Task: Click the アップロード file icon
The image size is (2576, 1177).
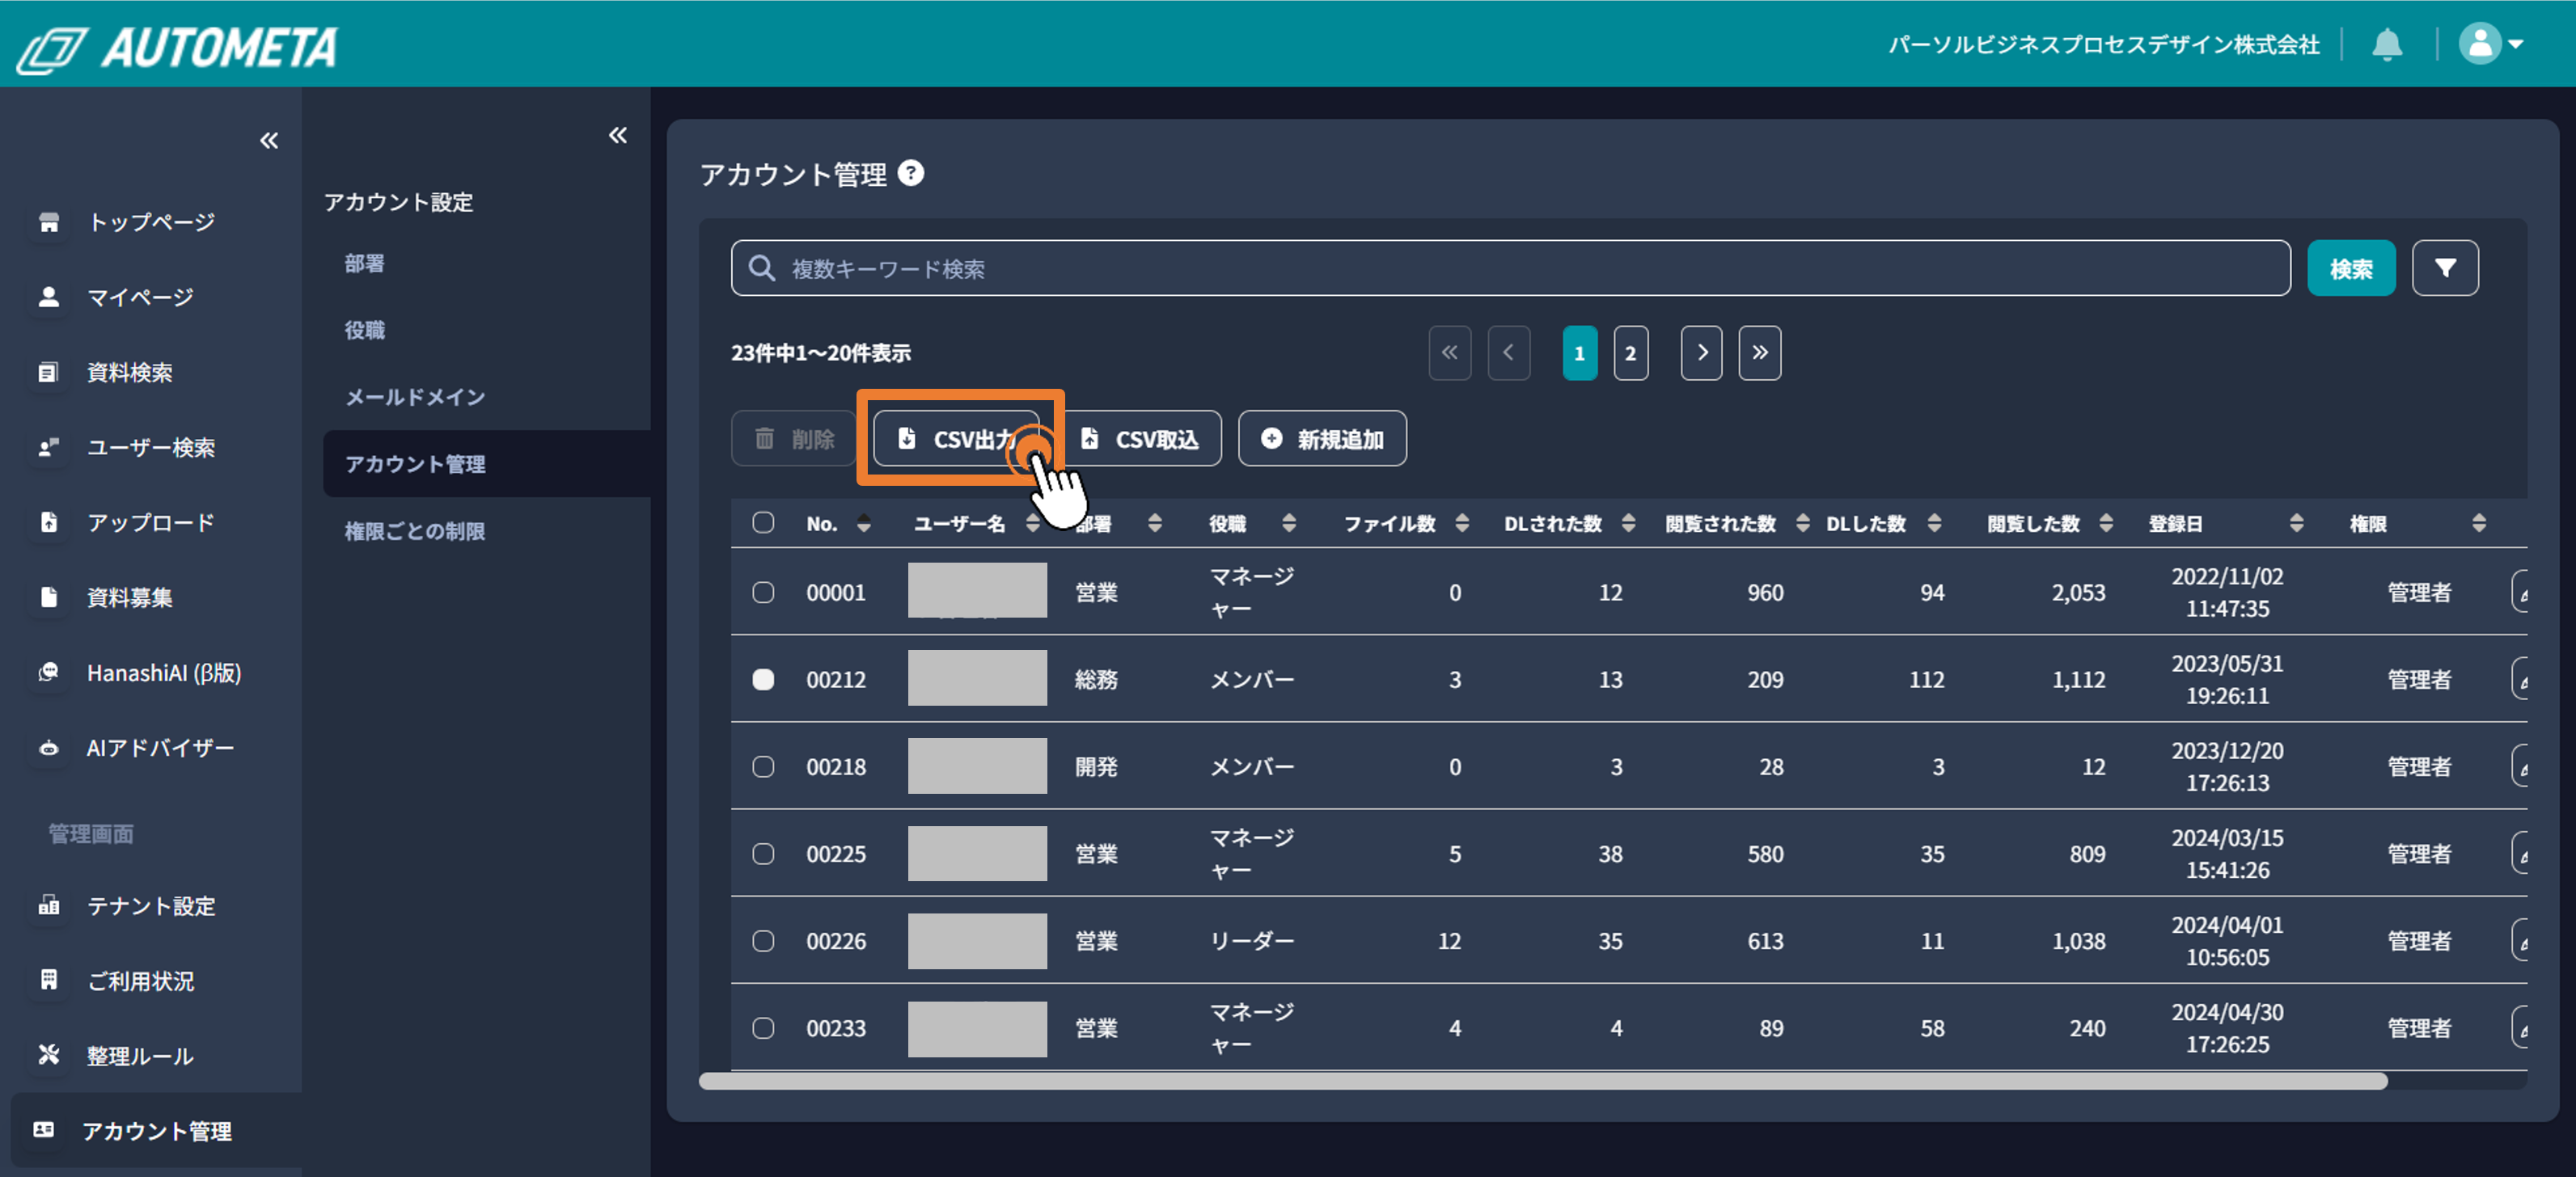Action: click(48, 521)
